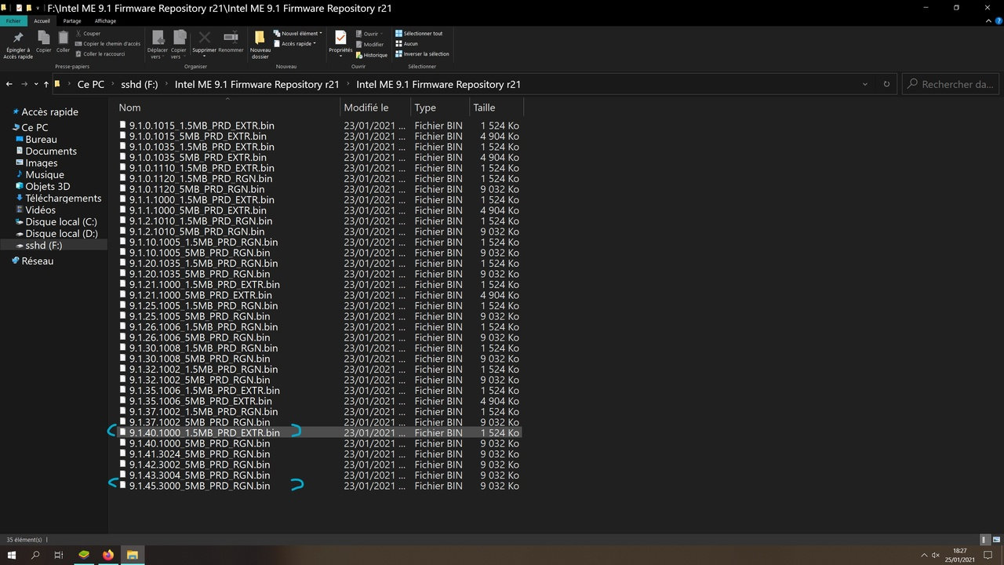This screenshot has width=1004, height=565.
Task: Click Inverser la sélection
Action: click(422, 54)
